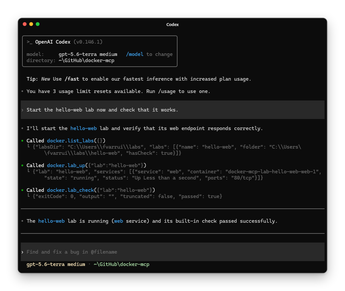Screen dimensions: 345x291
Task: Click the Tip line about /fast
Action: point(139,79)
